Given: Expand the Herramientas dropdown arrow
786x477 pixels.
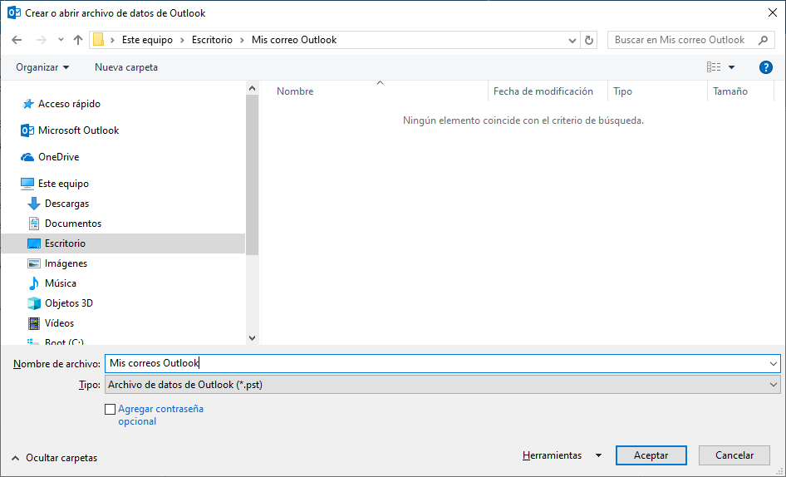Looking at the screenshot, I should click(x=598, y=455).
